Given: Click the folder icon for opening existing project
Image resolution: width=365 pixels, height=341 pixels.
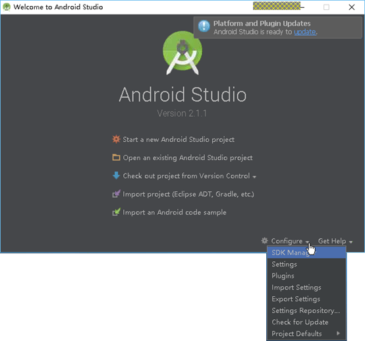Looking at the screenshot, I should click(116, 158).
